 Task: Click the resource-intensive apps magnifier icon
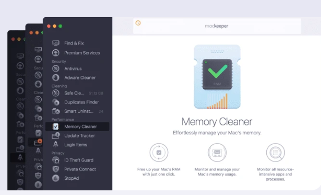tap(276, 153)
